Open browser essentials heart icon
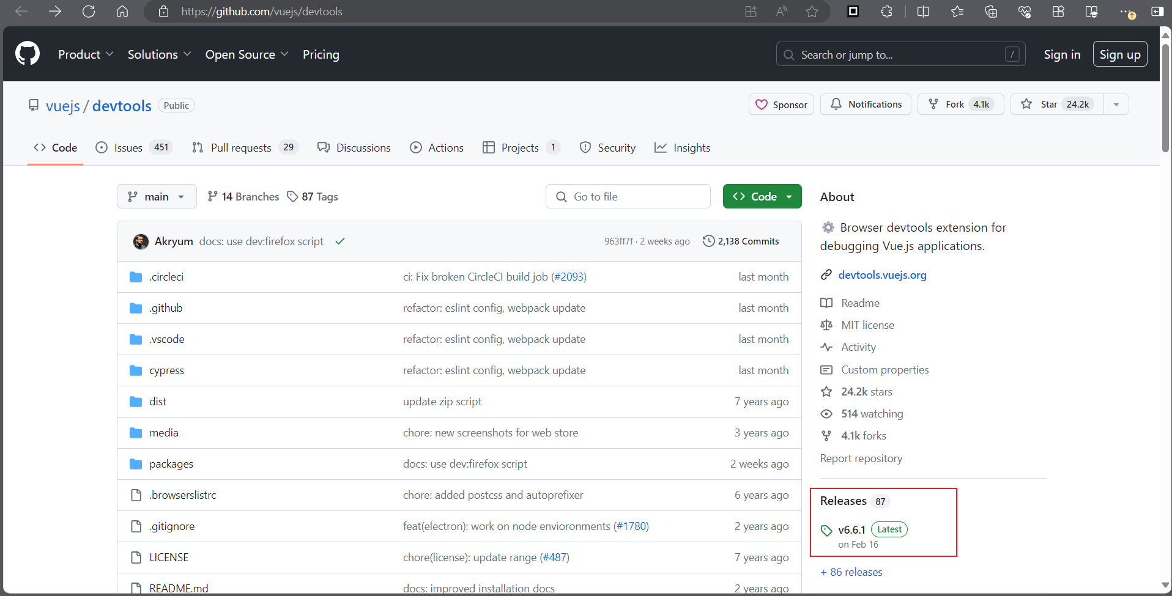 pyautogui.click(x=1025, y=12)
